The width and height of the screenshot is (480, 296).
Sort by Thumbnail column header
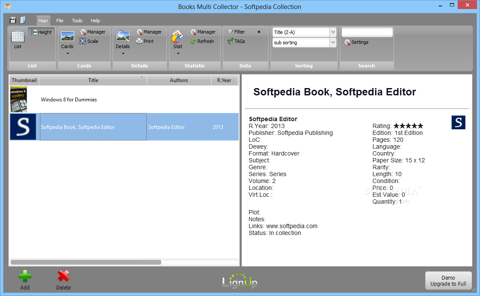click(24, 80)
